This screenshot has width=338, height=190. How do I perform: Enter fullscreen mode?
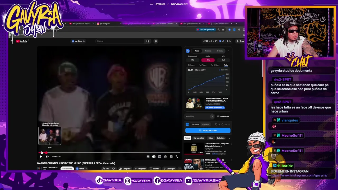tap(177, 156)
